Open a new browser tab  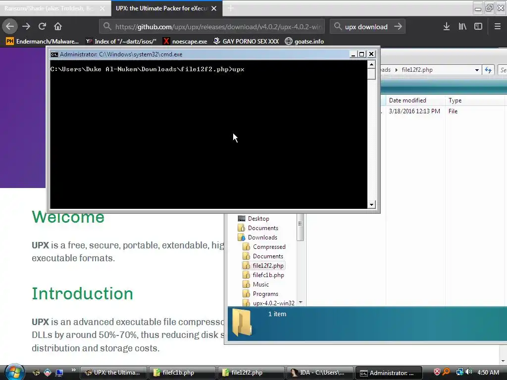click(x=231, y=8)
